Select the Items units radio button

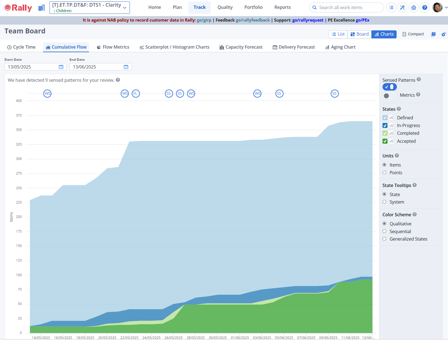[384, 165]
